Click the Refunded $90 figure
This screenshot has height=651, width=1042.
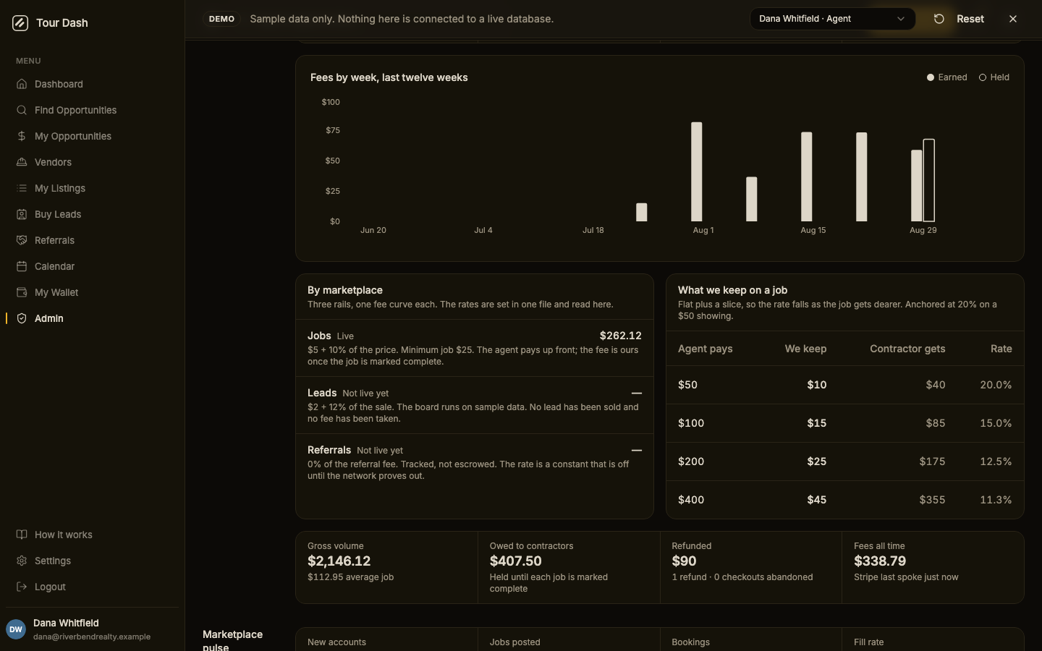tap(685, 561)
